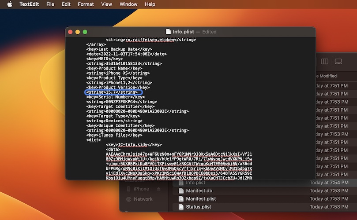Click the Network globe icon in sidebar
This screenshot has height=220, width=357.
pyautogui.click(x=129, y=199)
